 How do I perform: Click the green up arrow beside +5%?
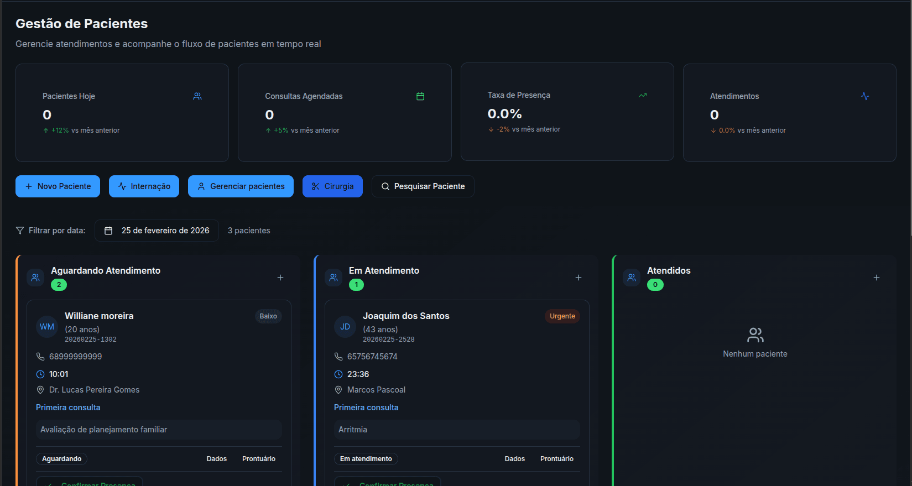[268, 130]
